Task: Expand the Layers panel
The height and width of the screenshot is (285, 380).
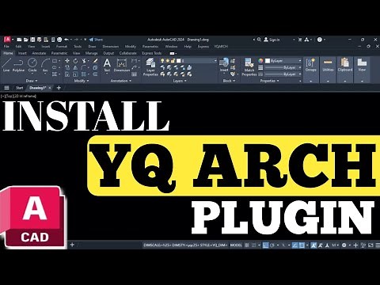Action: 180,81
